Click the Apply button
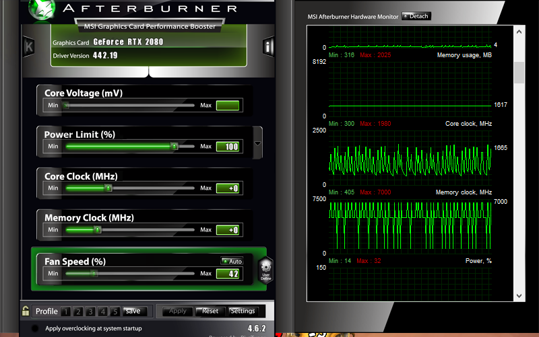The image size is (539, 337). (x=178, y=311)
